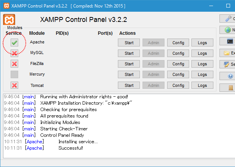Viewport: 235px width, 167px height.
Task: View MySQL Logs
Action: tap(202, 53)
